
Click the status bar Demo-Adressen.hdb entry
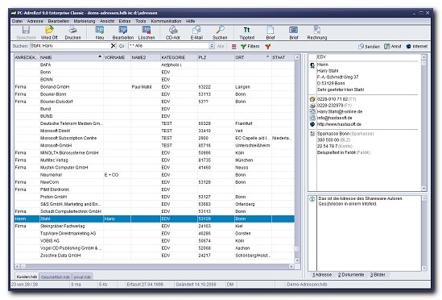coord(307,285)
